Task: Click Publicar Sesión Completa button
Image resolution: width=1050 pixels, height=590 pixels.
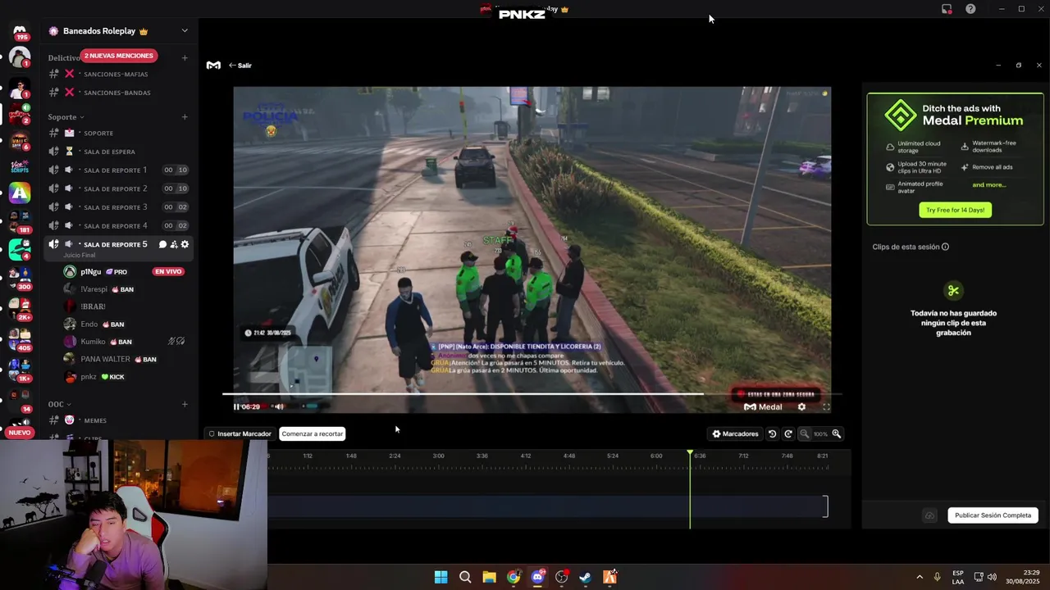Action: (993, 515)
